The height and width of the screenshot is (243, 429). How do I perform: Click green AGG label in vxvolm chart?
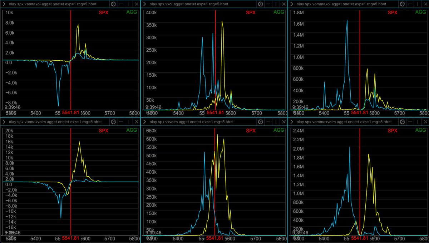point(279,130)
